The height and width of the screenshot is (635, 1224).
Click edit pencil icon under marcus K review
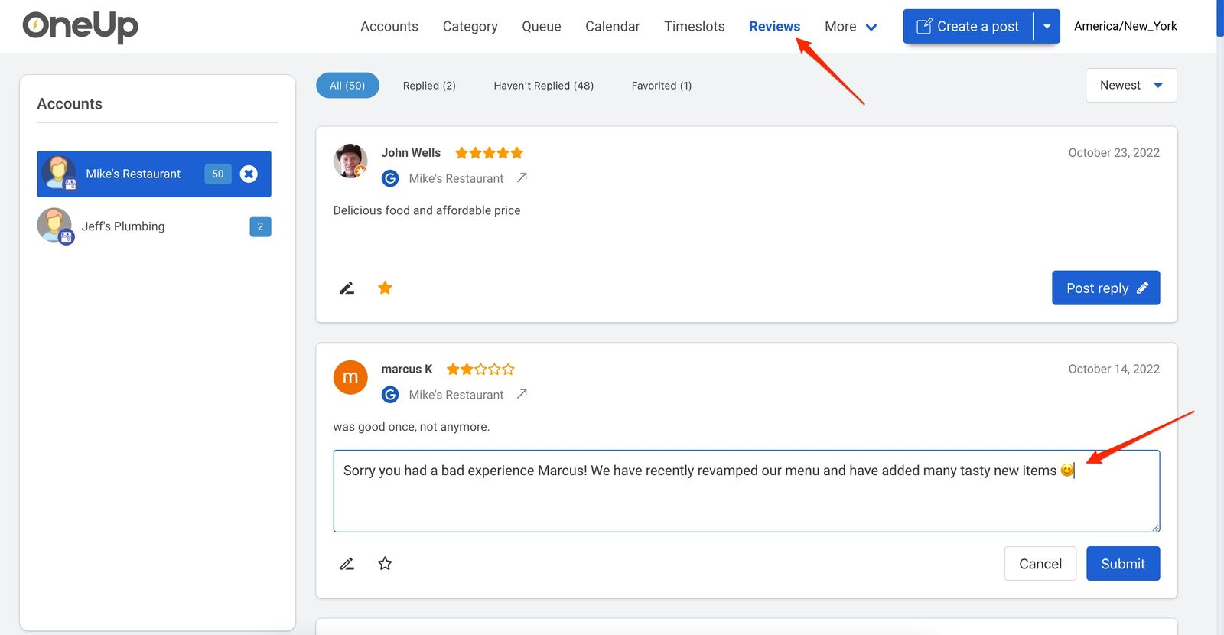pyautogui.click(x=347, y=564)
